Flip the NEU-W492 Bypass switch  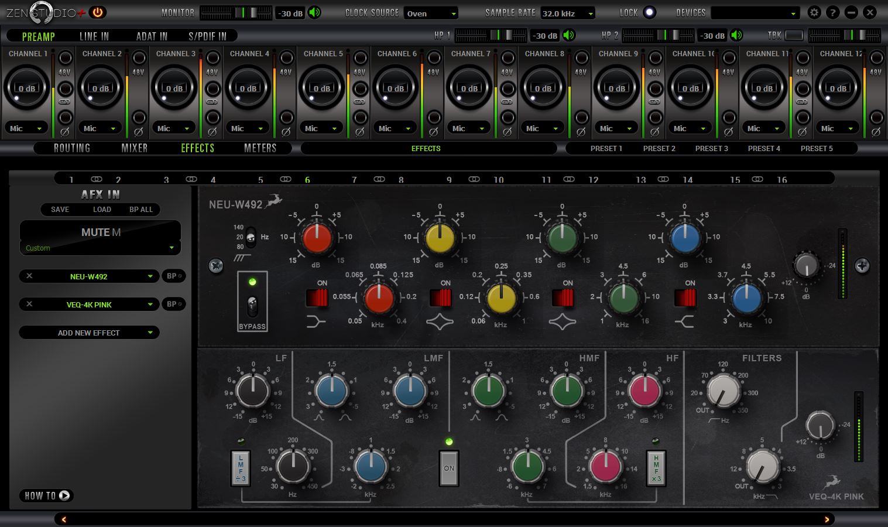click(252, 306)
